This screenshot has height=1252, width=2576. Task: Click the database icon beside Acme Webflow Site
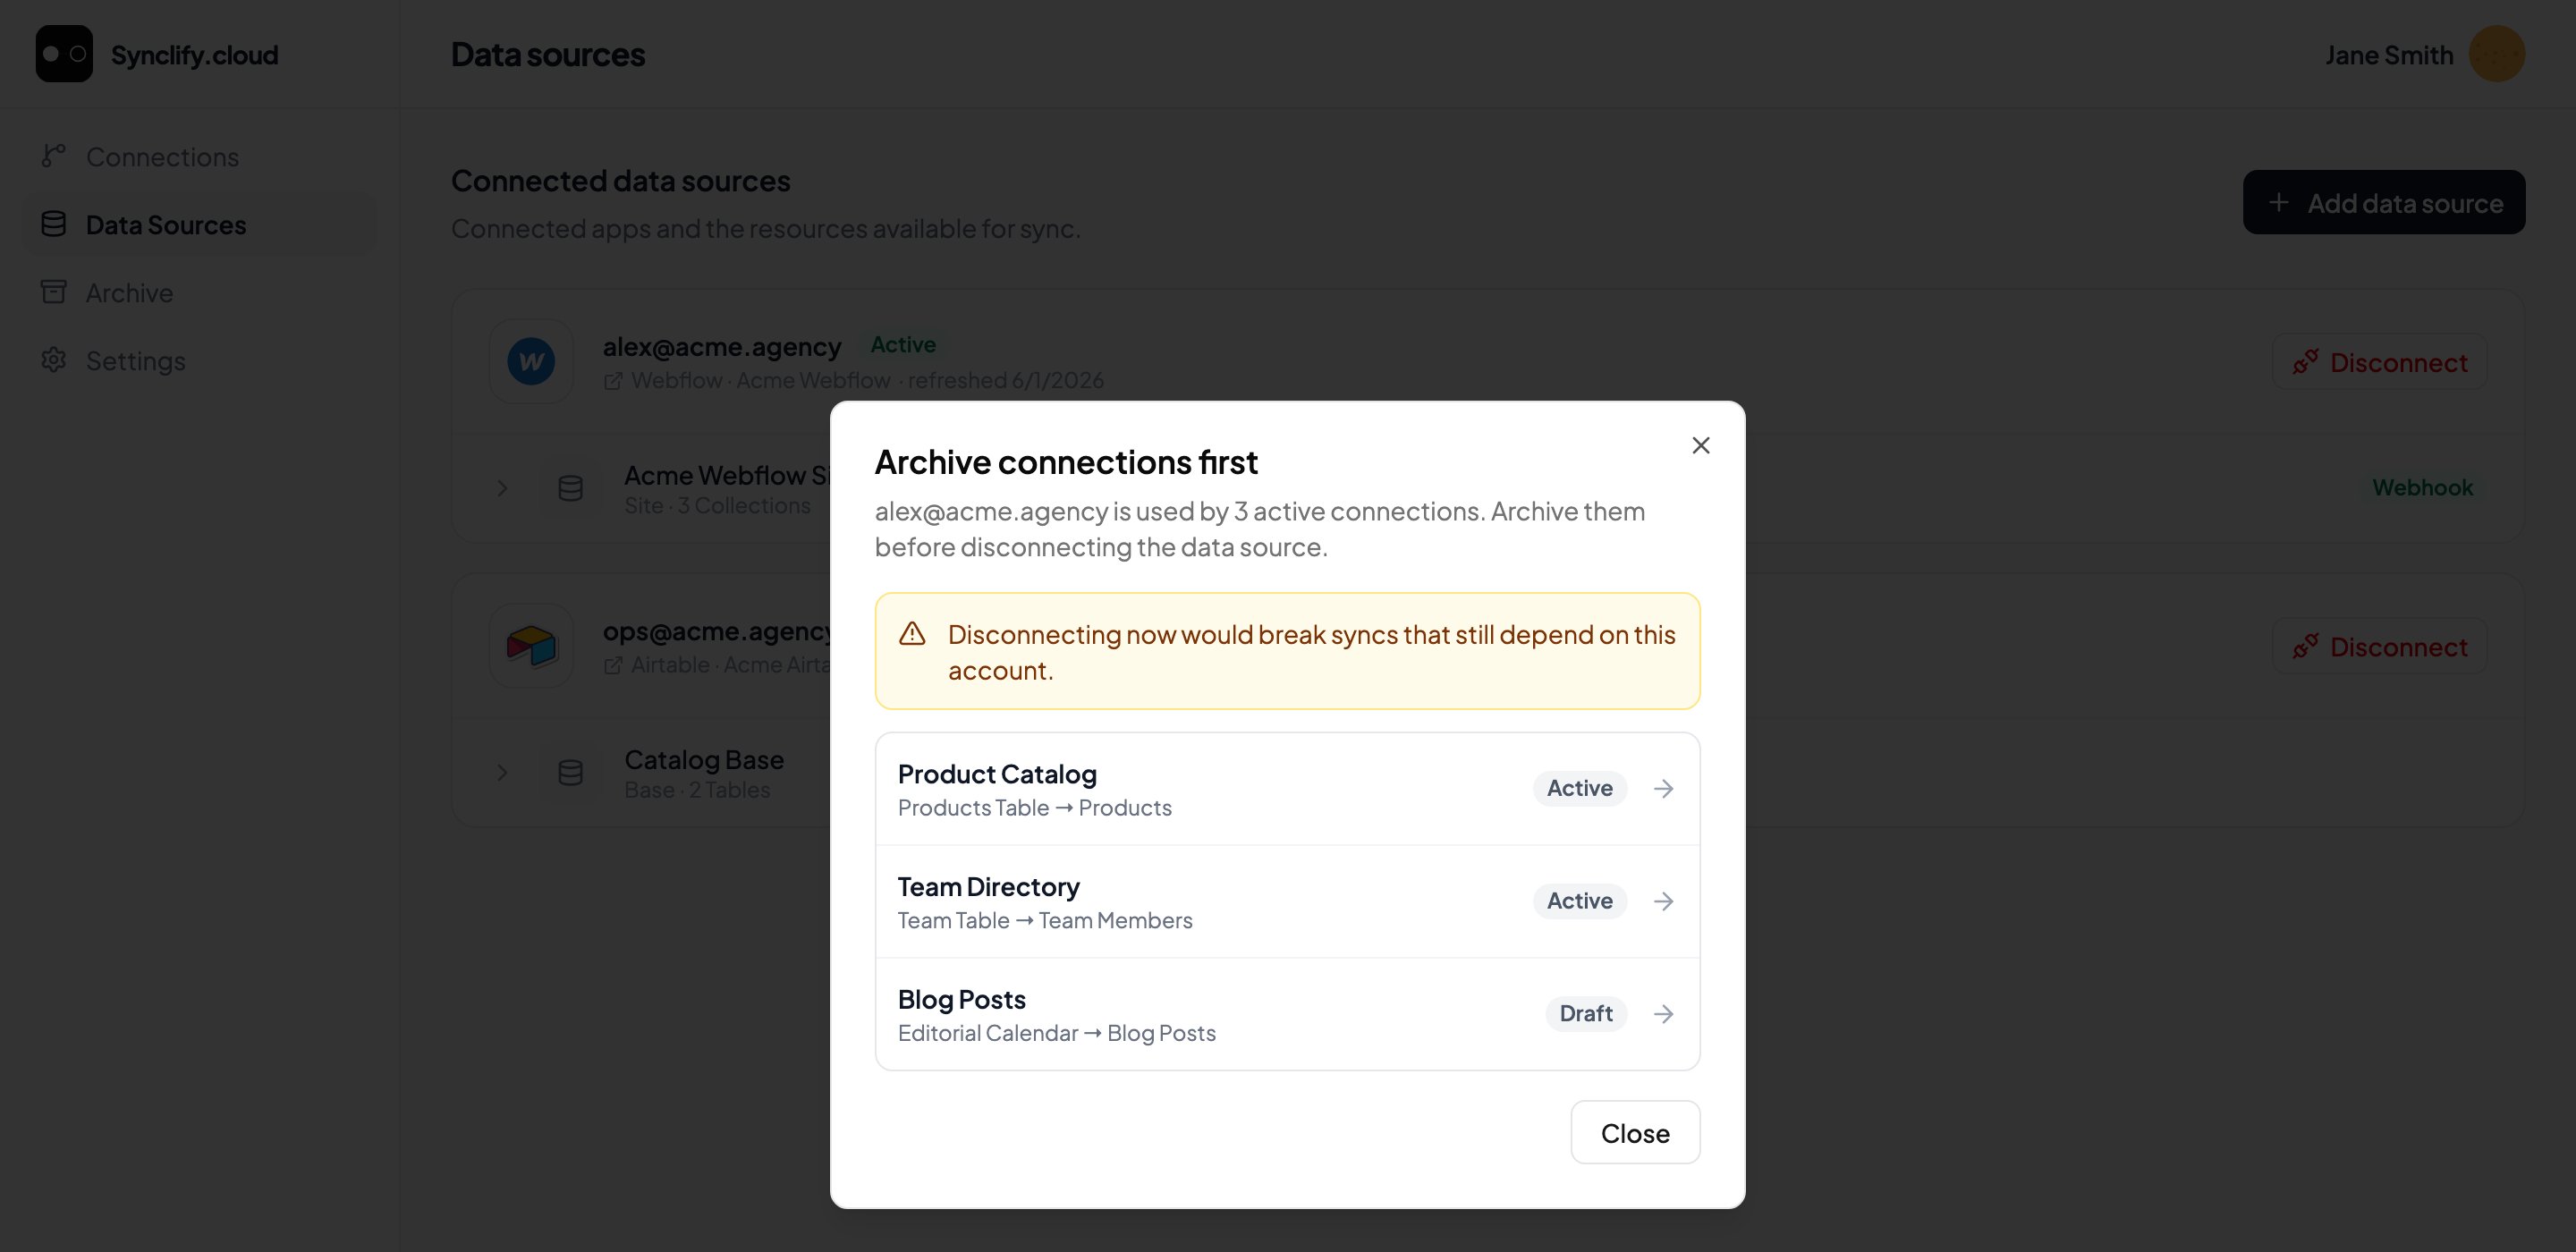point(570,488)
